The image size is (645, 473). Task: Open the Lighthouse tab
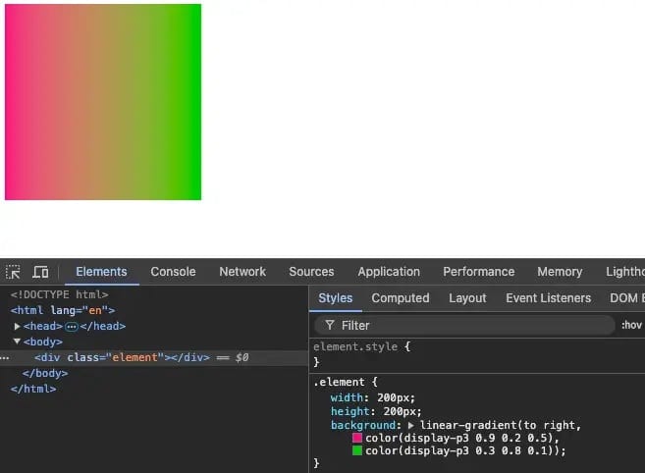(x=624, y=272)
